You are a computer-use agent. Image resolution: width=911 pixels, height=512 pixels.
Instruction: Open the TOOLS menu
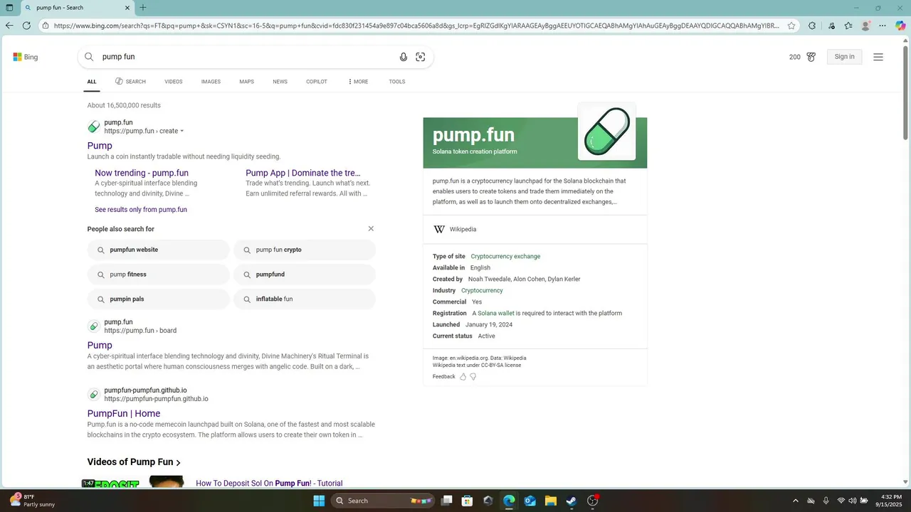click(397, 82)
